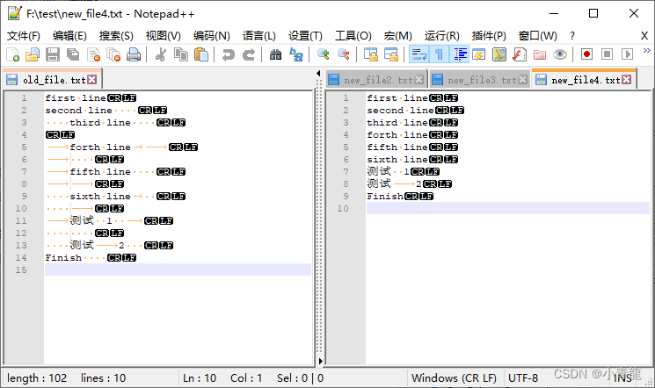Cut selection with the scissors icon
The width and height of the screenshot is (655, 388).
[x=160, y=54]
